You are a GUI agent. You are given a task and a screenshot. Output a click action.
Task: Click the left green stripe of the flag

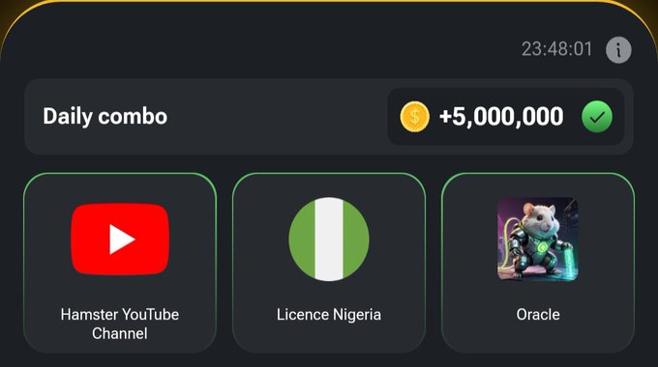302,239
